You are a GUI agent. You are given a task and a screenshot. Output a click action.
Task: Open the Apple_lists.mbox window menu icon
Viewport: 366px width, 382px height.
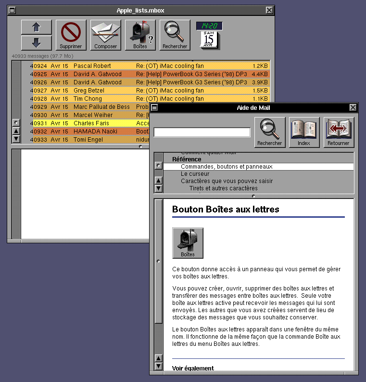[x=12, y=10]
